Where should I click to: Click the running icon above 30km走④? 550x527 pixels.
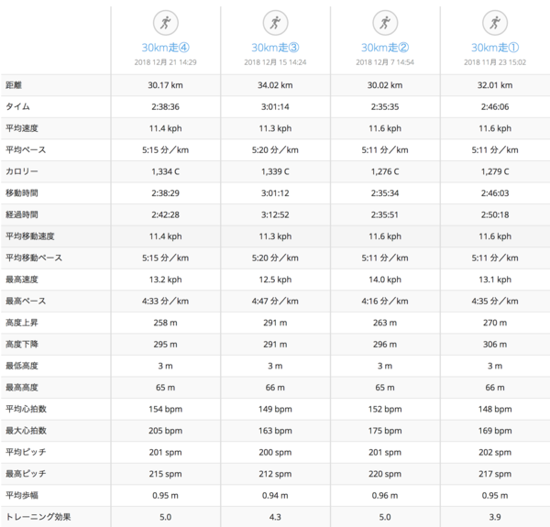166,23
